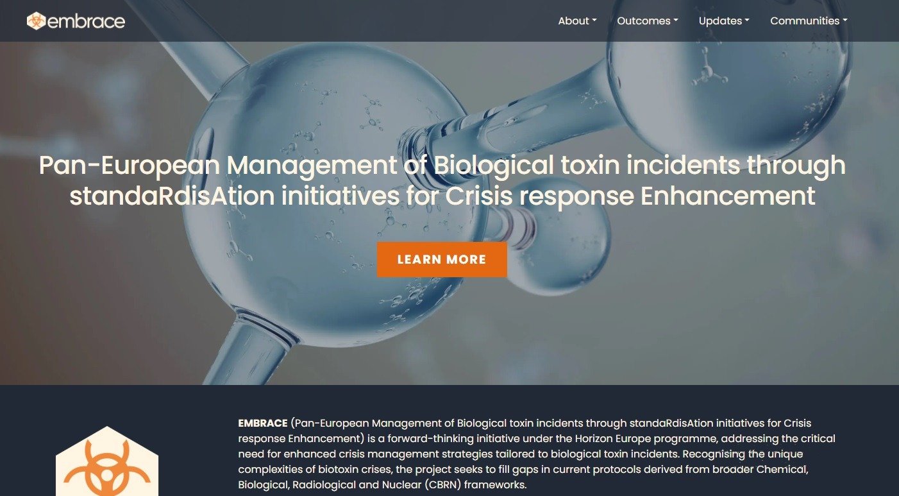This screenshot has width=899, height=496.
Task: Click the orange LEARN MORE button
Action: point(442,260)
